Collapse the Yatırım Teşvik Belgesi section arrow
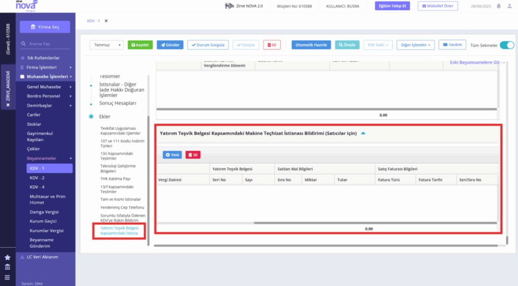 point(363,133)
